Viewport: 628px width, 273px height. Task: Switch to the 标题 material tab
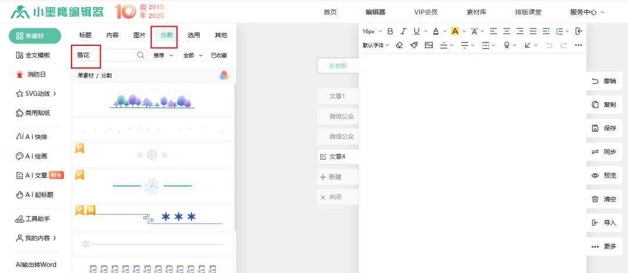coord(85,35)
